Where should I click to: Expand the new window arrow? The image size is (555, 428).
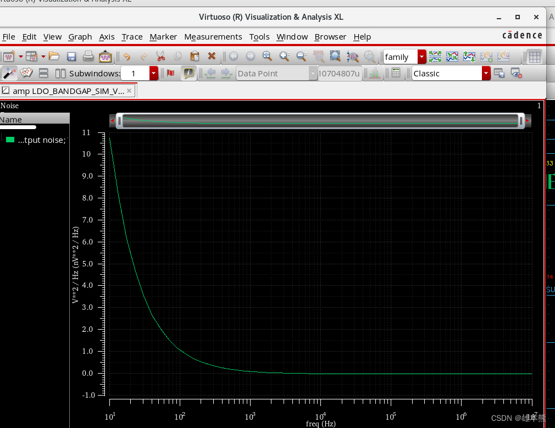coord(20,57)
